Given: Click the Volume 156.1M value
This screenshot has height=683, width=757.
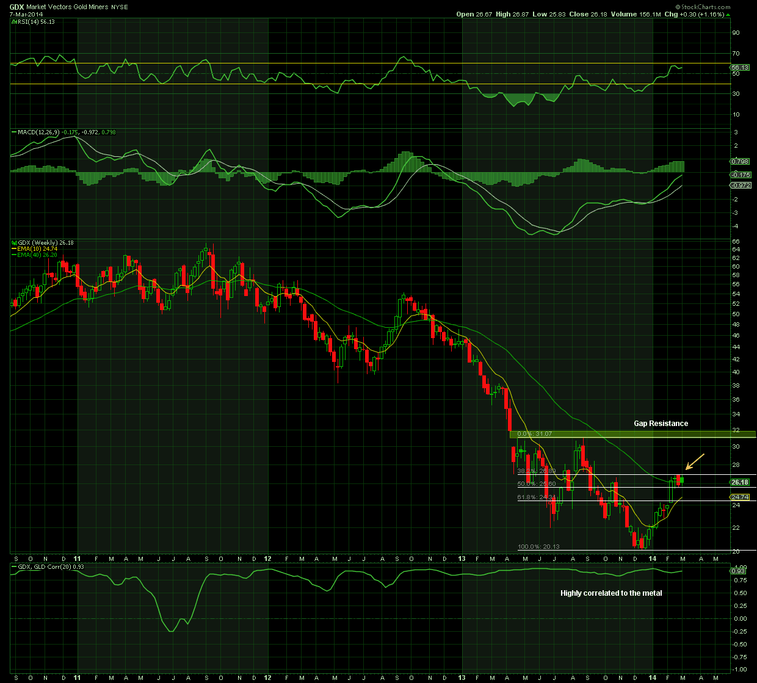Looking at the screenshot, I should point(636,14).
